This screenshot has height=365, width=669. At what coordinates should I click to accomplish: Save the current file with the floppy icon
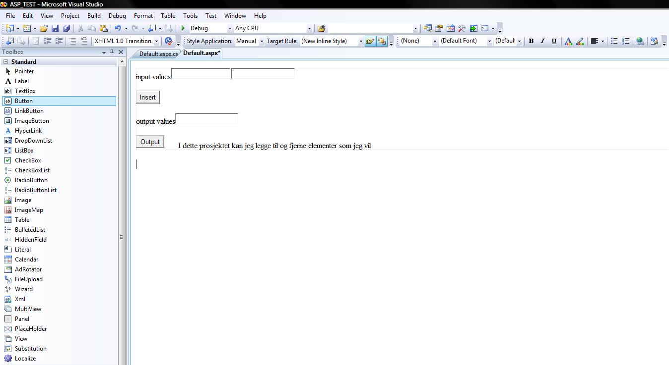point(55,28)
